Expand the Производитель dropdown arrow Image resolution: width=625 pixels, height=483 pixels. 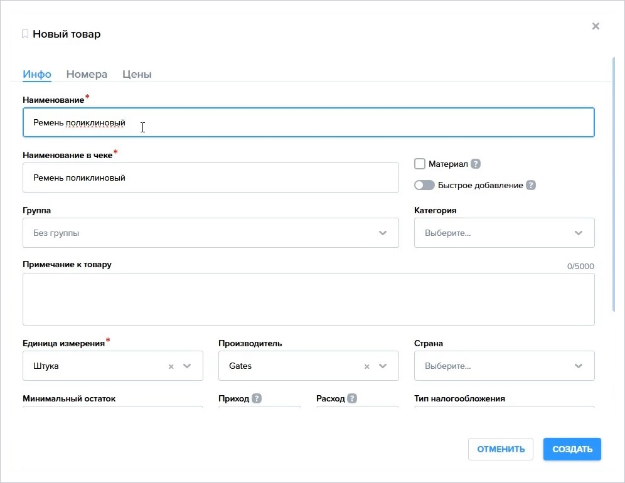coord(383,366)
